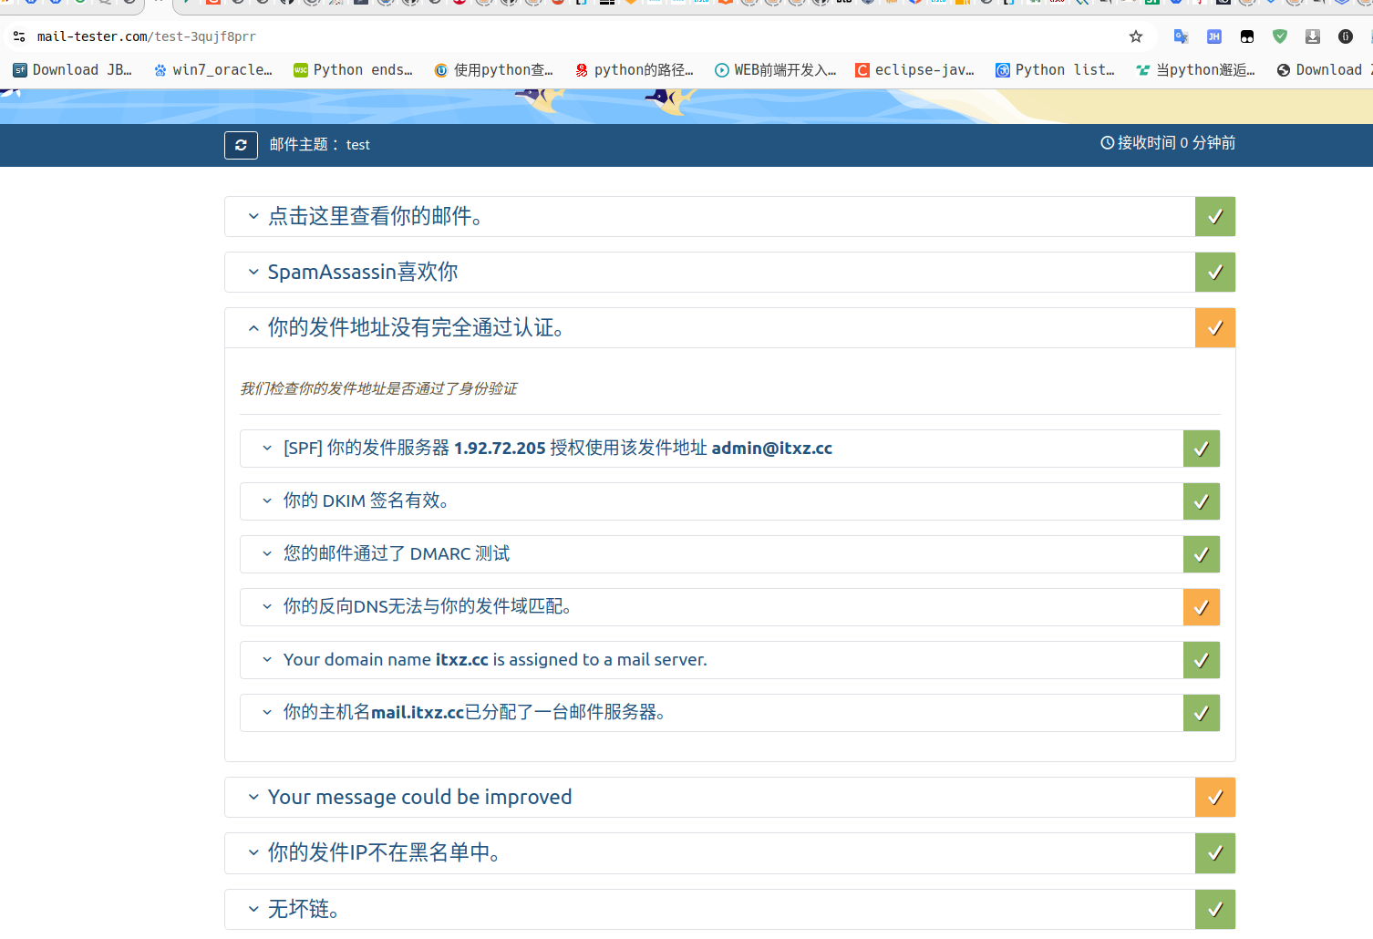Click green badge on domain name itxz.cc row
Viewport: 1373px width, 939px height.
coord(1202,660)
